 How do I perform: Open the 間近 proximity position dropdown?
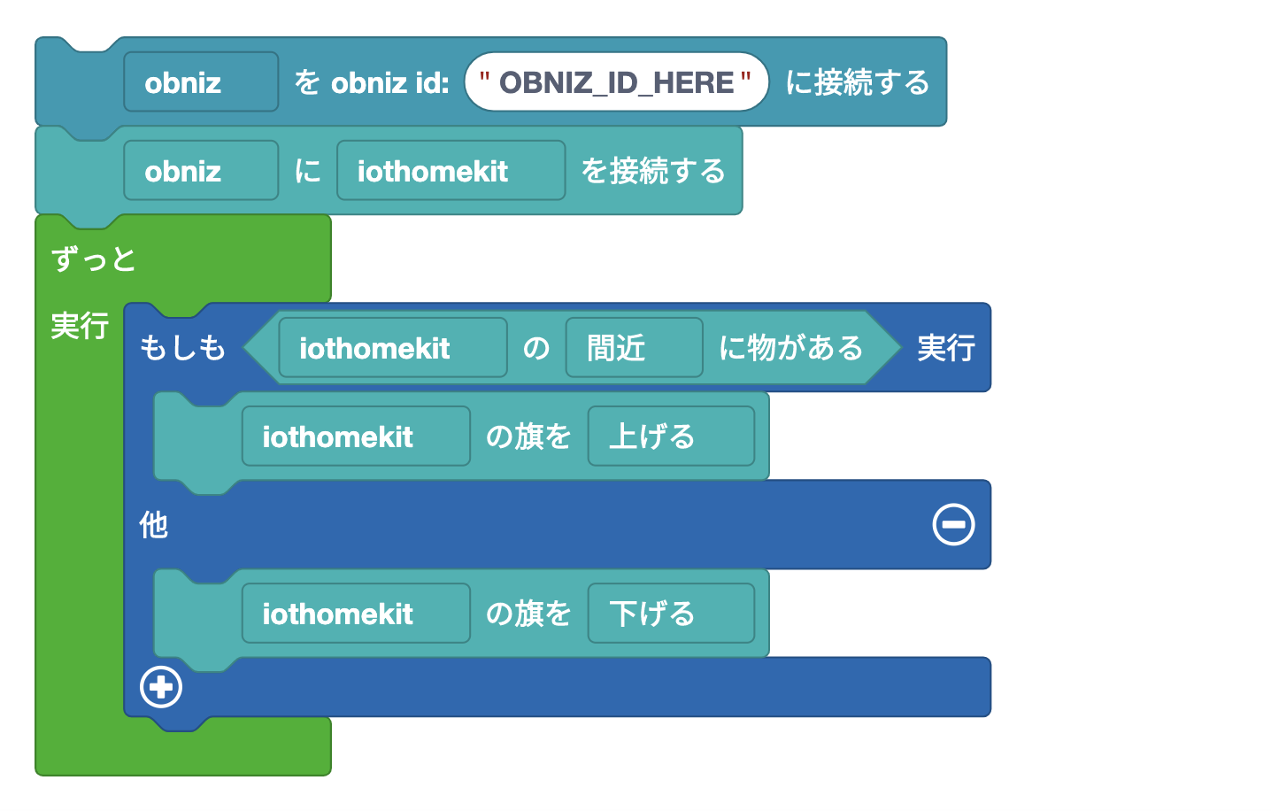pos(634,348)
